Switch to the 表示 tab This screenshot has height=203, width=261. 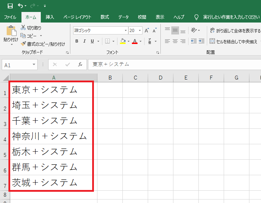tap(160, 17)
